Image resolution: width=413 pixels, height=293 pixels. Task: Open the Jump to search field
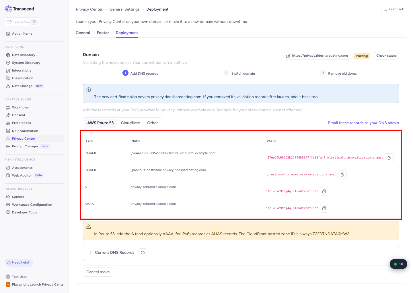[22, 22]
